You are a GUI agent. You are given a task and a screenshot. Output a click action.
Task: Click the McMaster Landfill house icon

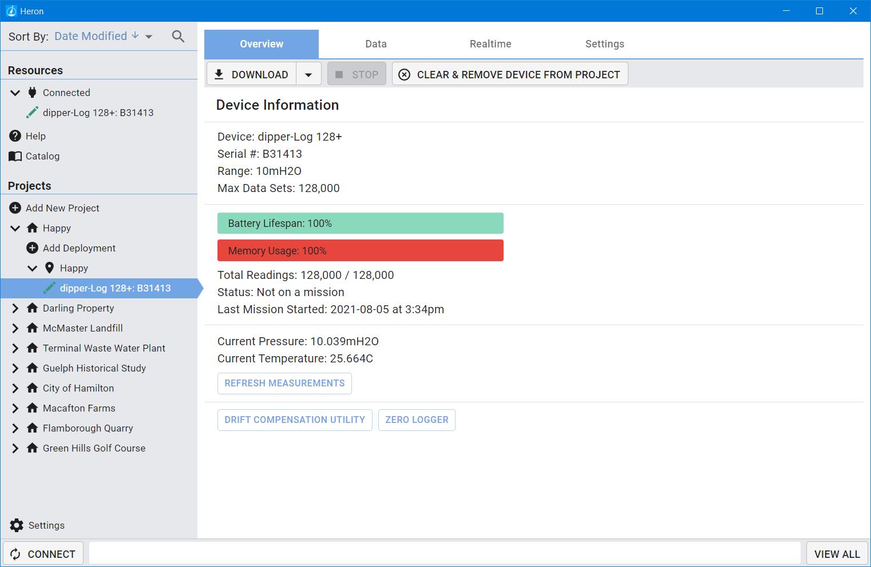[33, 328]
